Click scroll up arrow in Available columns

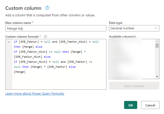click(157, 41)
